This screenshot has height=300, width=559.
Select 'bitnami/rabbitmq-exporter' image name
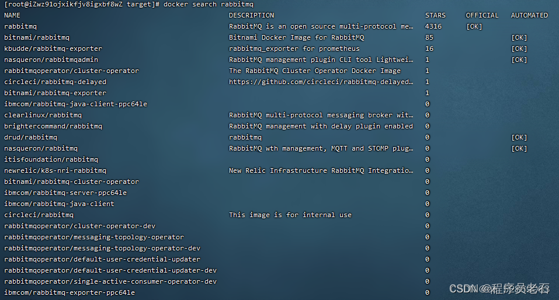[x=55, y=93]
